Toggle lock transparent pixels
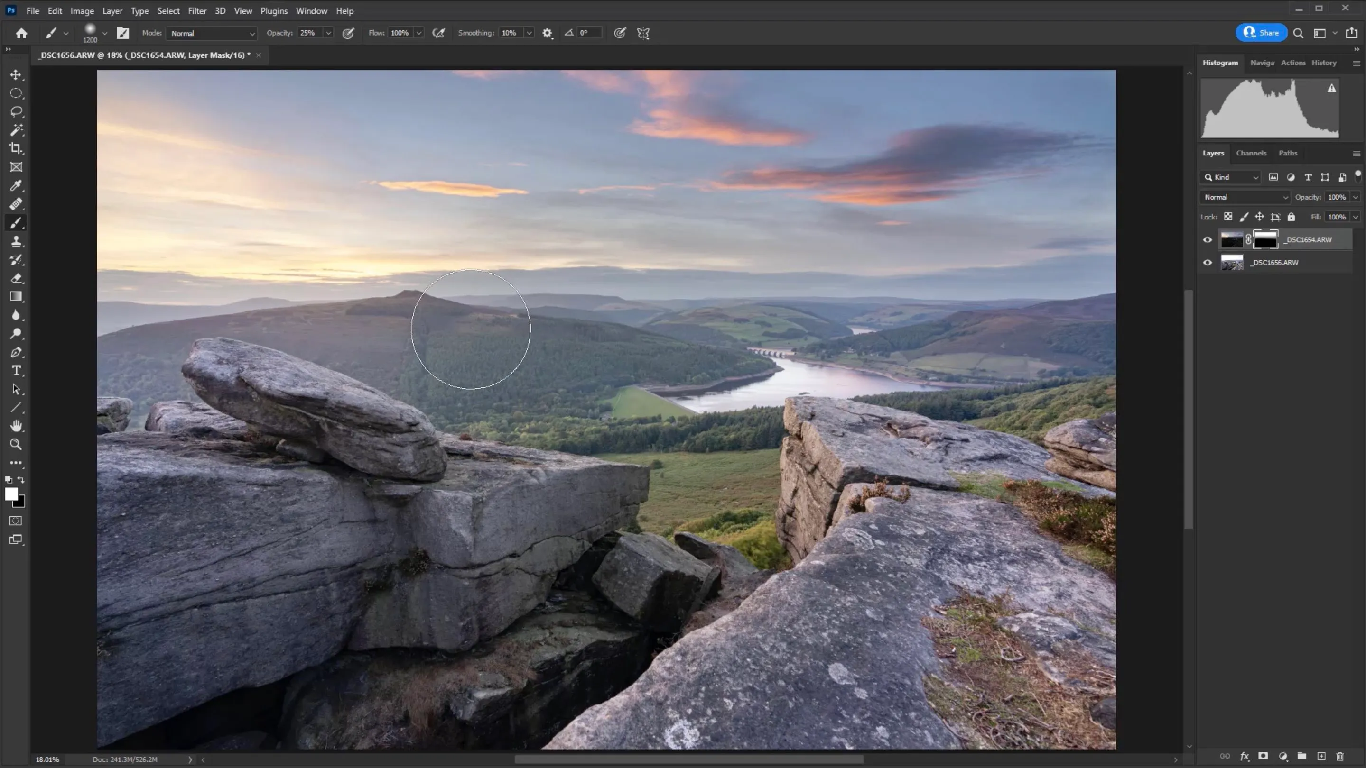 [1228, 217]
